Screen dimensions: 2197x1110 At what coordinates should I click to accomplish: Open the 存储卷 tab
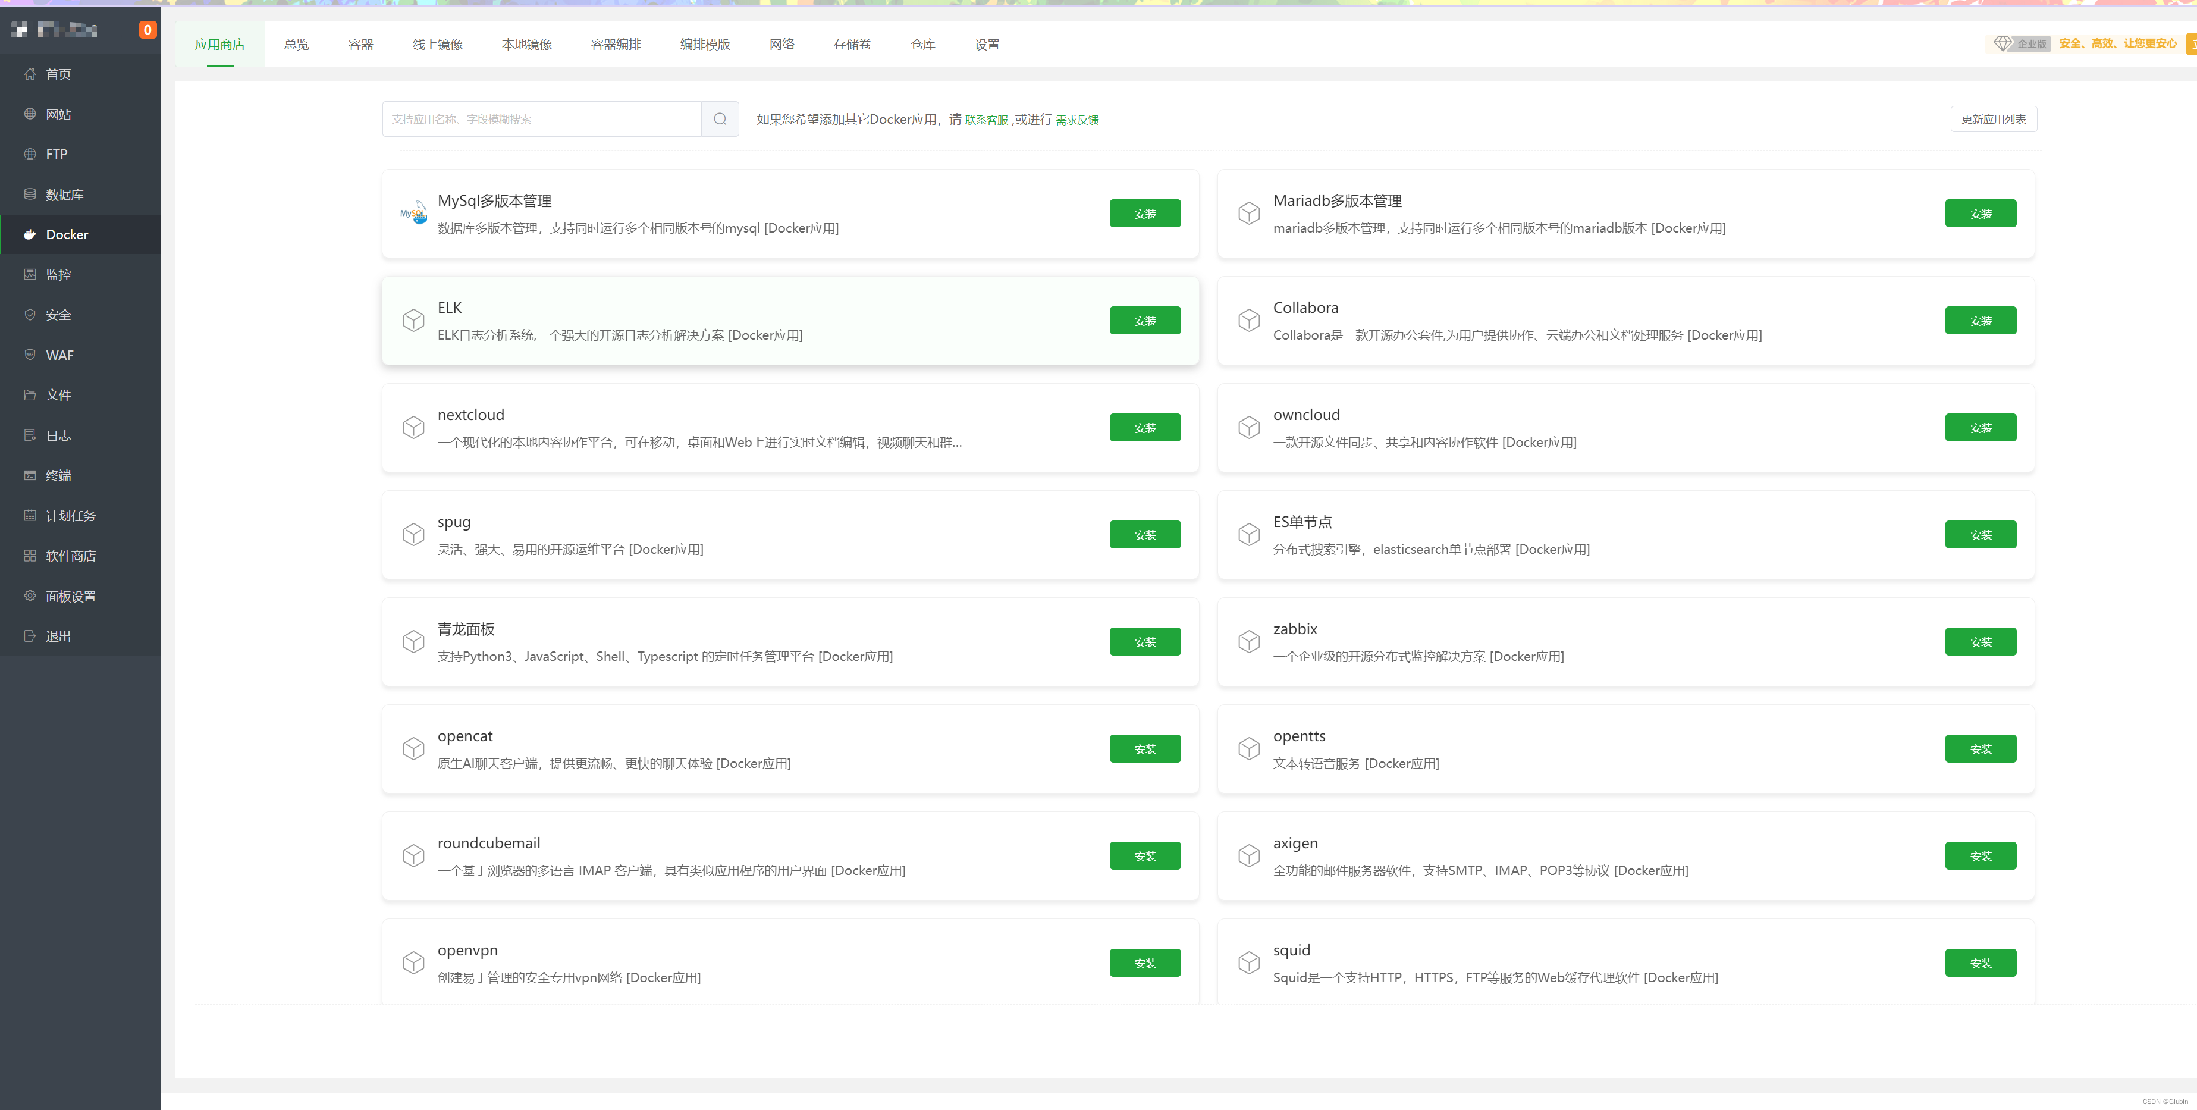click(852, 45)
